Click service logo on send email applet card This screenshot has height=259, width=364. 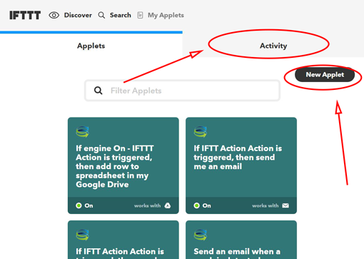[201, 132]
